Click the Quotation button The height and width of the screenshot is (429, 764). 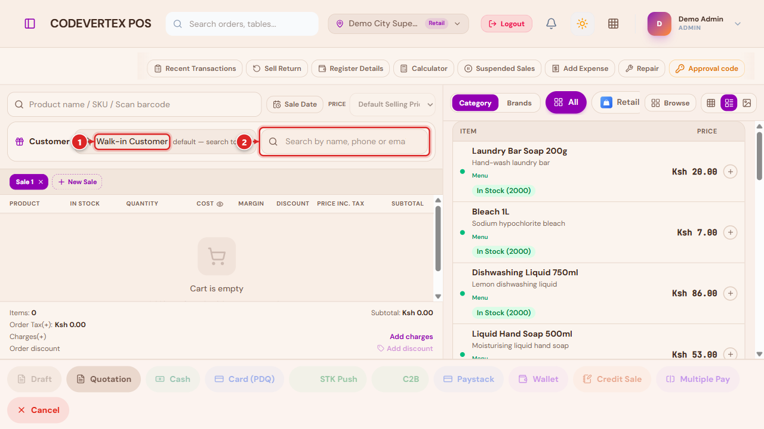[x=104, y=379]
